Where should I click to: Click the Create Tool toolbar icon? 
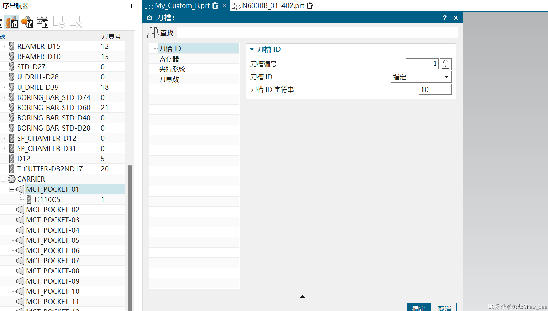click(59, 22)
